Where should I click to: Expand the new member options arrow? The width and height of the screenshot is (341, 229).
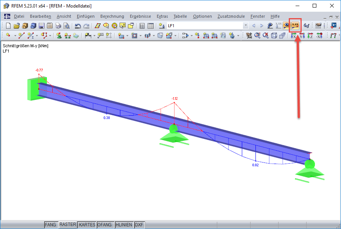[37, 36]
